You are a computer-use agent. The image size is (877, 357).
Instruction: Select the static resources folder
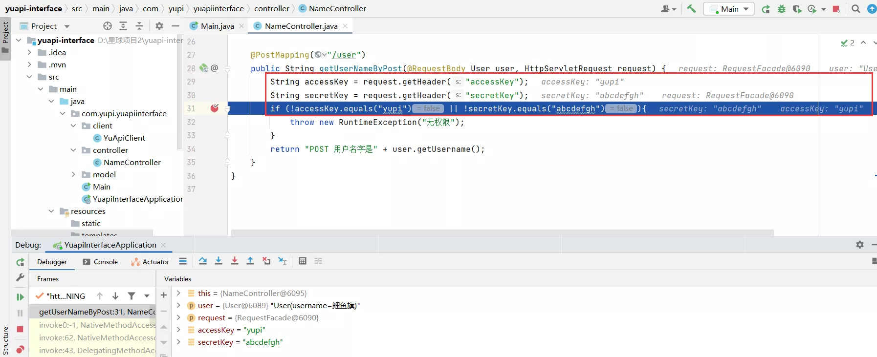(x=91, y=223)
